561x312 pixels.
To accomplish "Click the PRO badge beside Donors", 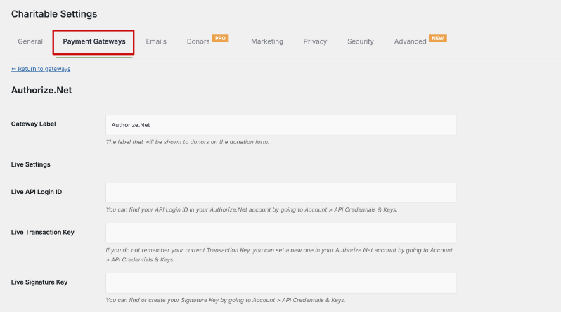I will 221,38.
